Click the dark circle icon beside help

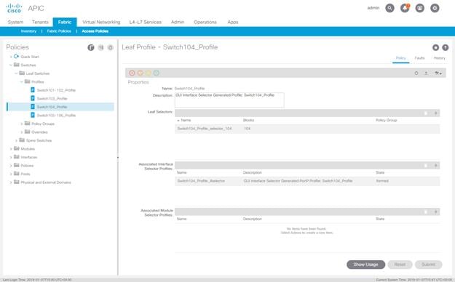[x=435, y=47]
